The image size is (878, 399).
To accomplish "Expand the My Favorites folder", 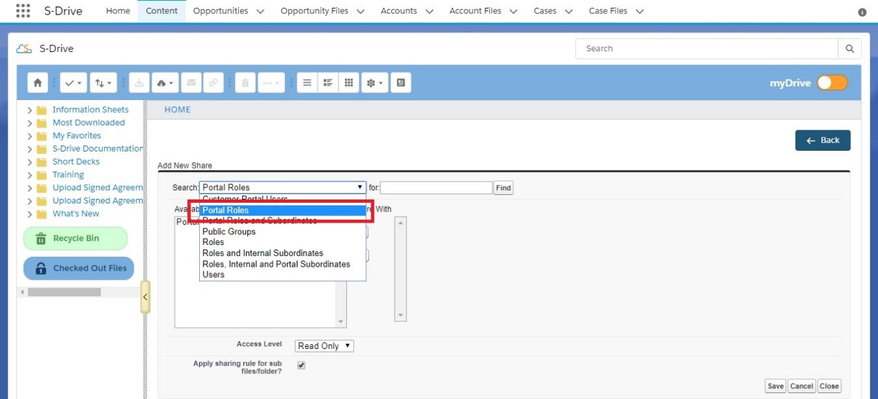I will (30, 136).
